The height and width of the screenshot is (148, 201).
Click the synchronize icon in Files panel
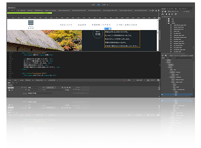[172, 14]
